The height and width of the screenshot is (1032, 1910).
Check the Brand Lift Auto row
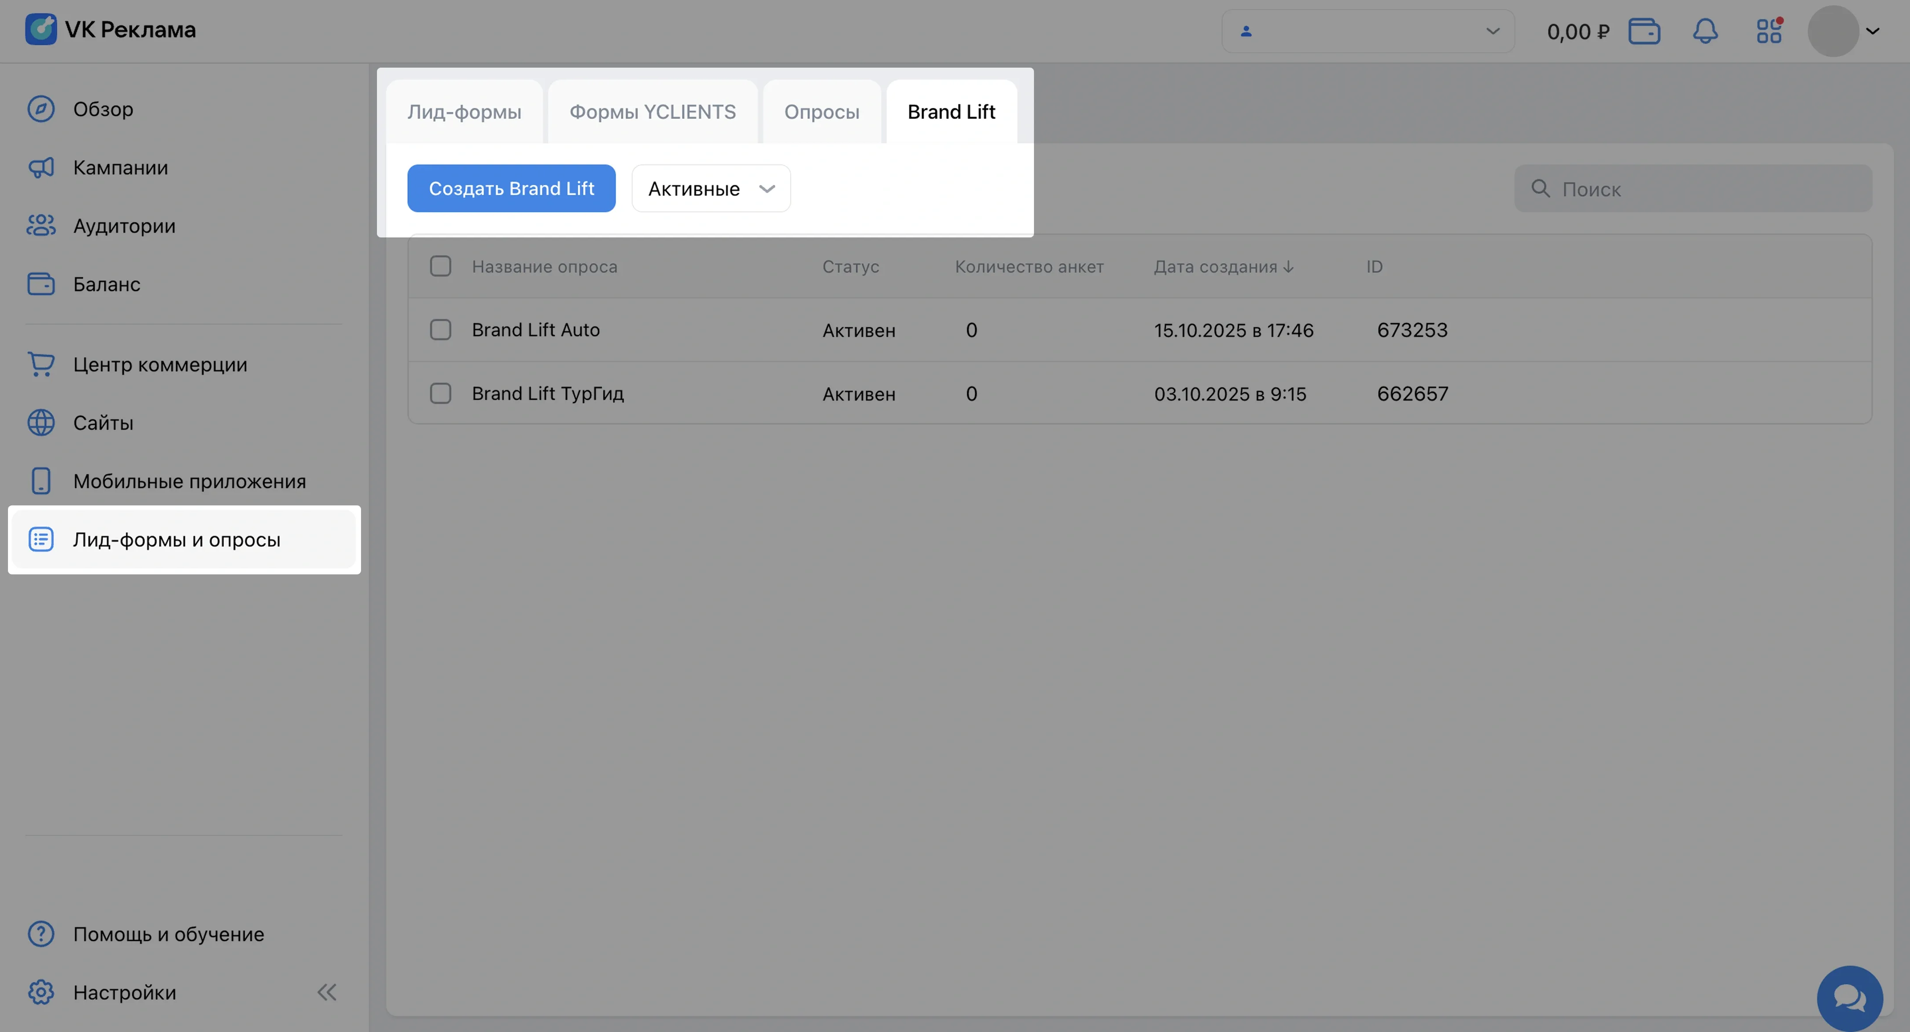point(440,330)
